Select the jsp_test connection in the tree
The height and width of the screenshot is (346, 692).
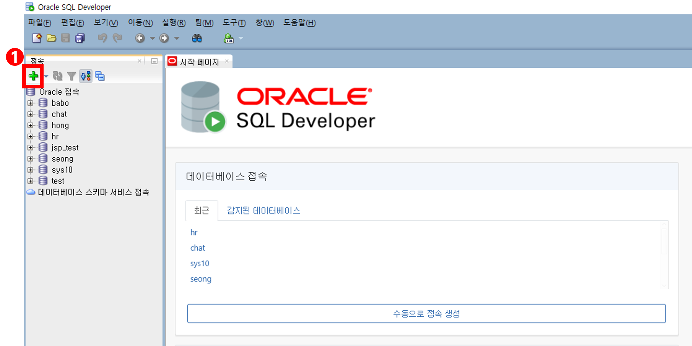point(65,147)
